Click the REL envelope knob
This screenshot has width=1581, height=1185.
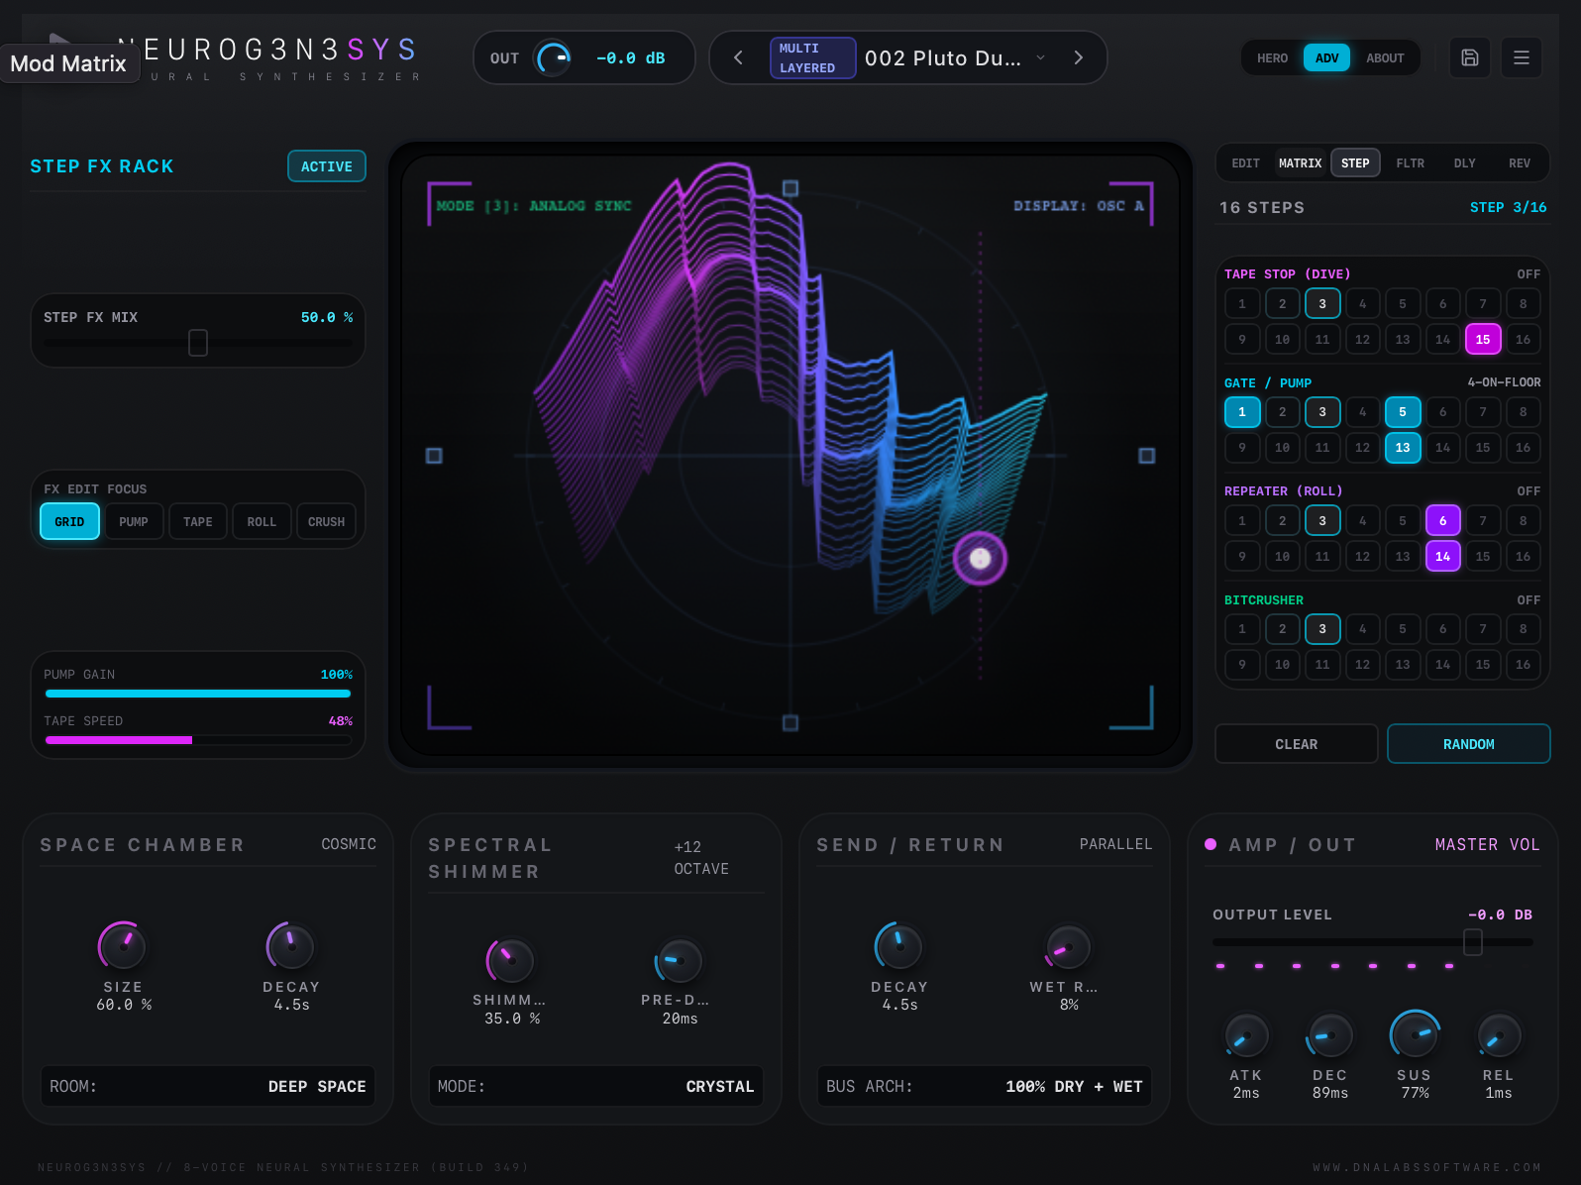point(1498,1035)
